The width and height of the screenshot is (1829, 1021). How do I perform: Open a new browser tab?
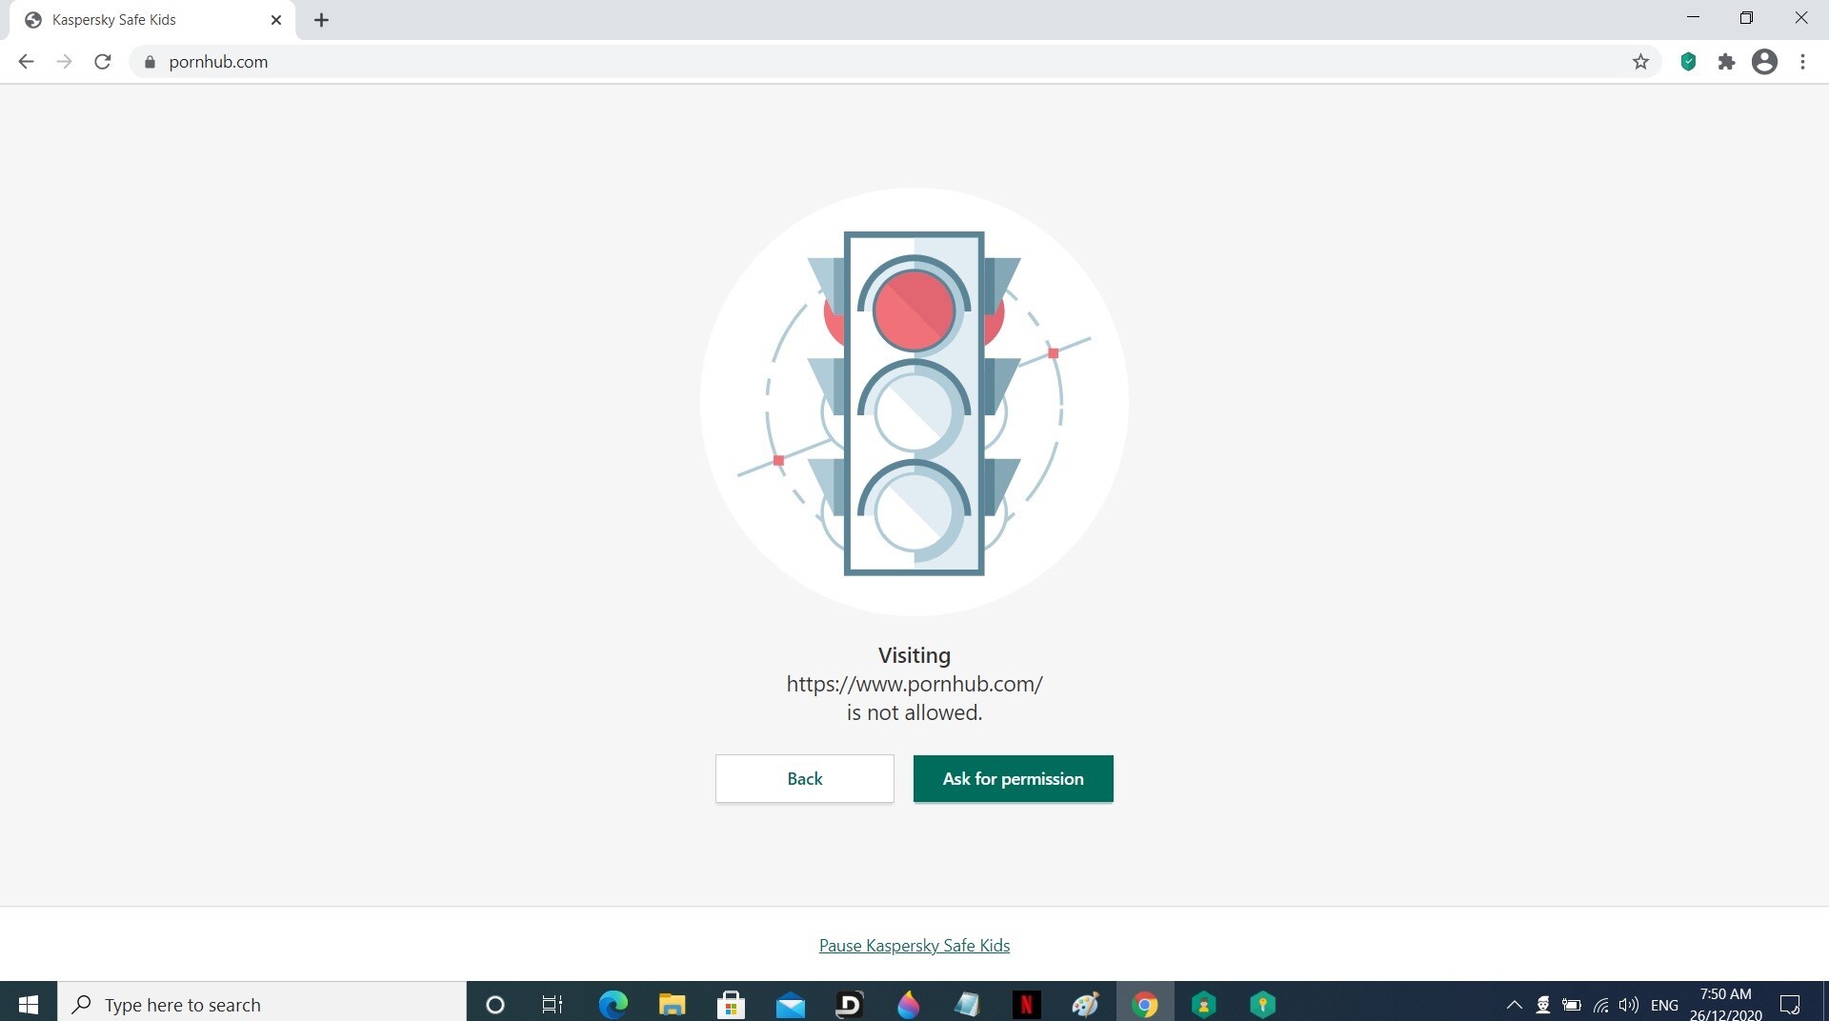321,20
